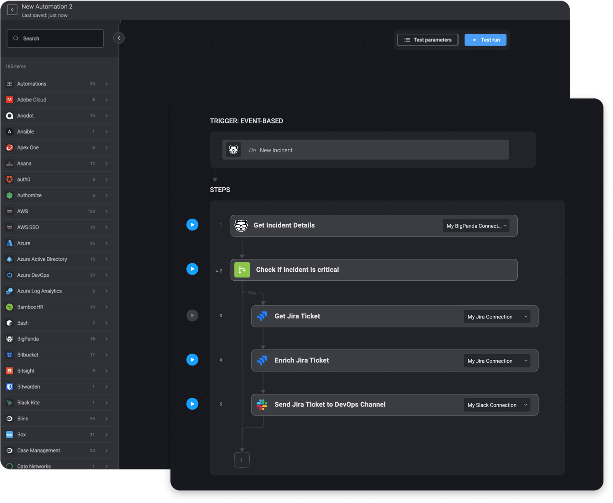Run the Enrich Jira Ticket step
The width and height of the screenshot is (613, 503).
192,359
